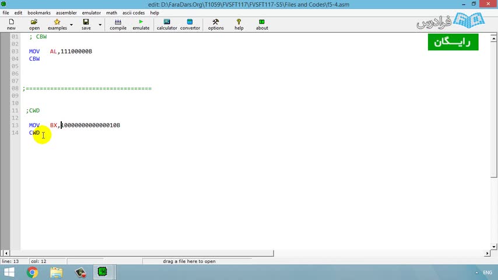498x280 pixels.
Task: Open the file menu
Action: click(6, 13)
